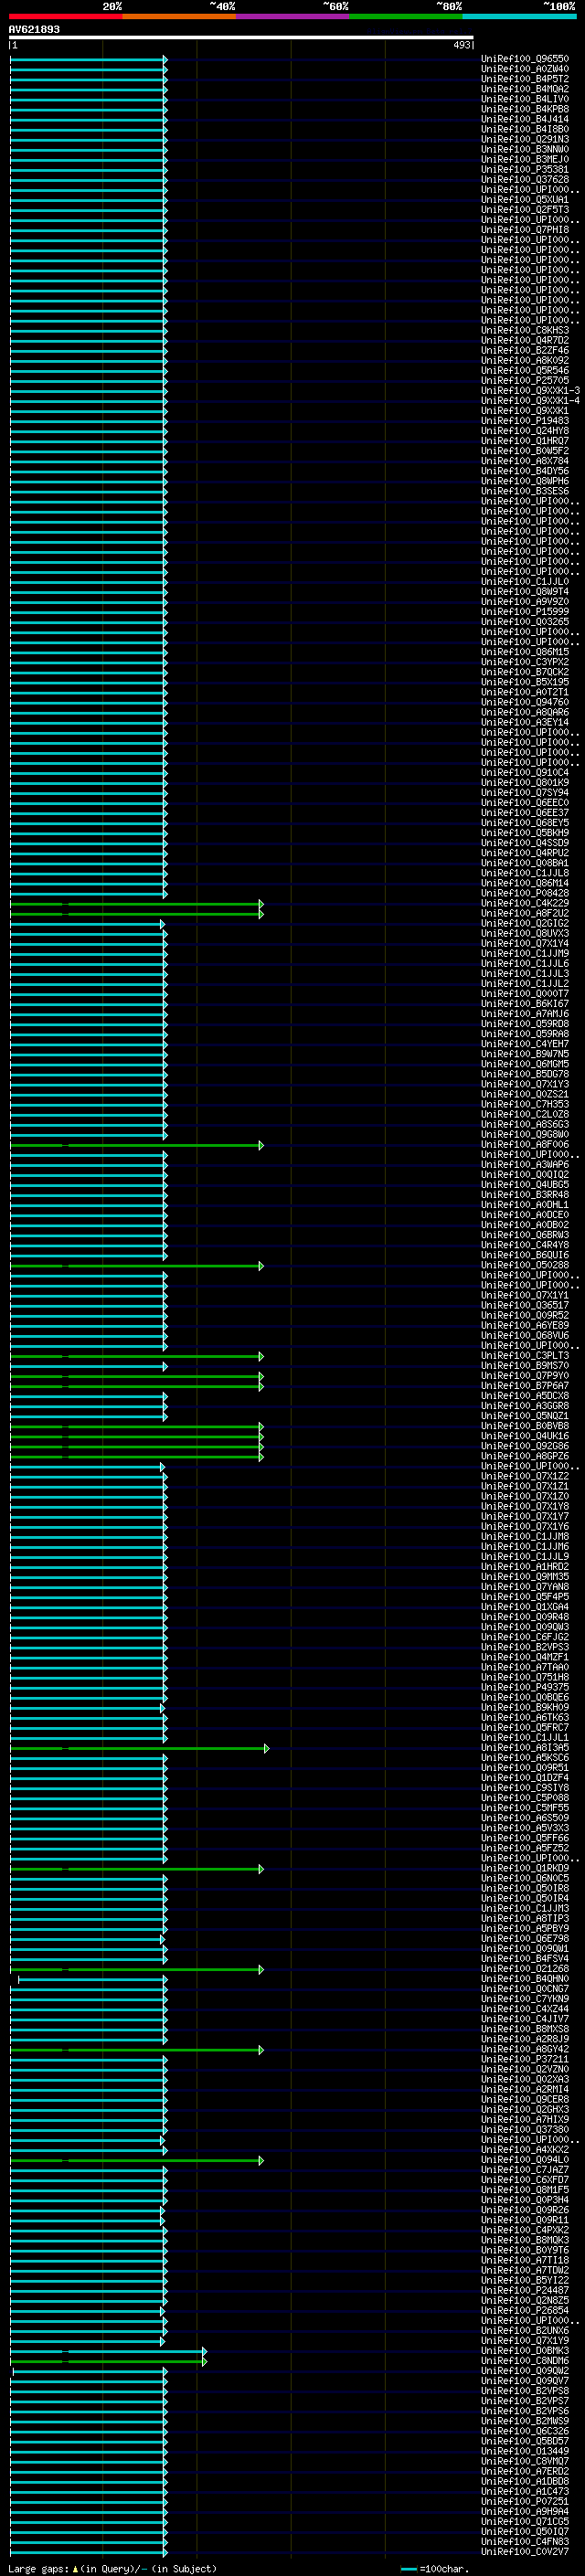The image size is (585, 2576).
Task: Select hit label UniRef100_Q2F5T3
Action: (x=525, y=209)
